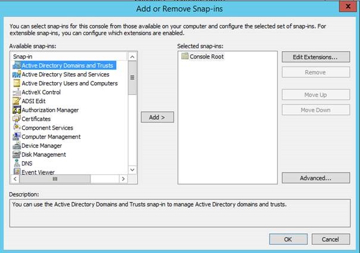Screen dimensions: 360x253
Task: Click inside the Description text box
Action: point(180,213)
